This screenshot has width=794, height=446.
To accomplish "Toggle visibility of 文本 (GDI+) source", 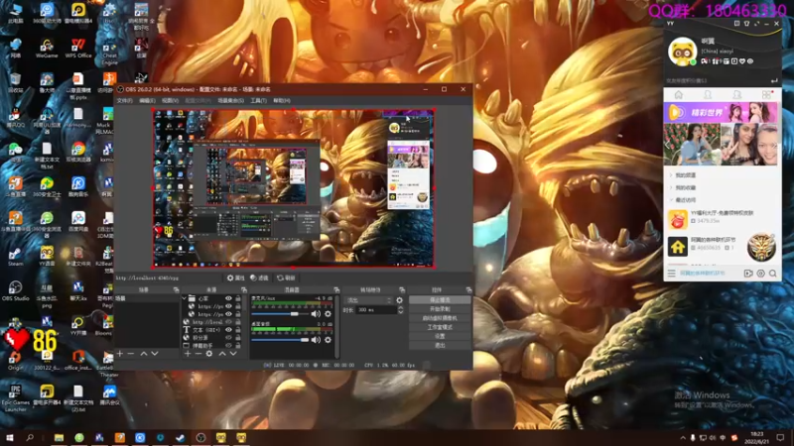I will point(228,330).
